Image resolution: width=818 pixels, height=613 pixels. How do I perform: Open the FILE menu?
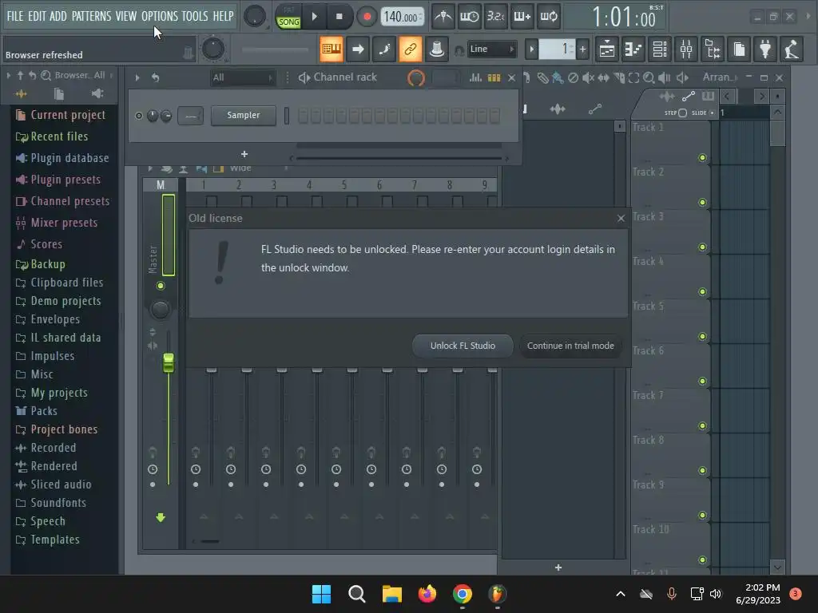click(x=15, y=16)
